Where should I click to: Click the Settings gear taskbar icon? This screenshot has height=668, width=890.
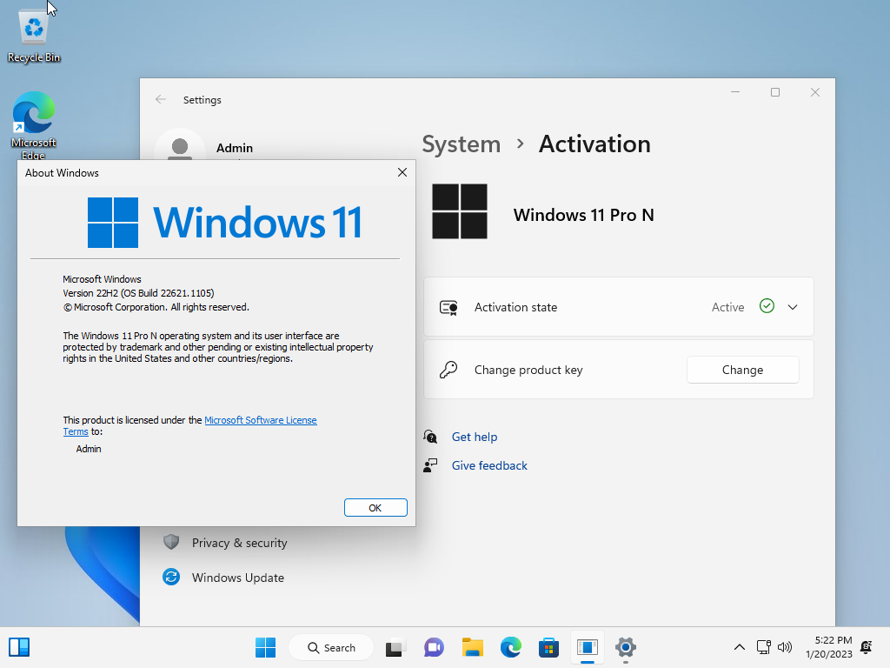pos(626,647)
